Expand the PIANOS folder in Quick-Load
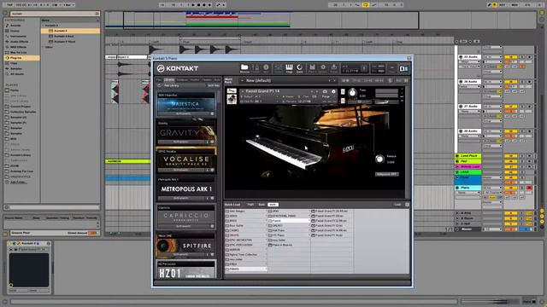547x307 pixels. coord(246,269)
